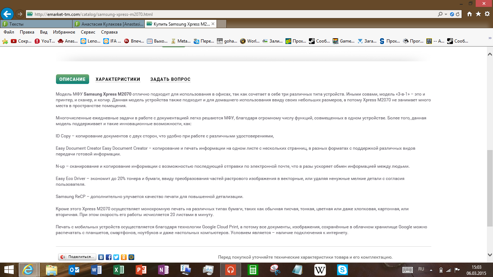
Task: Click the scrollbar up arrow
Action: click(x=490, y=54)
